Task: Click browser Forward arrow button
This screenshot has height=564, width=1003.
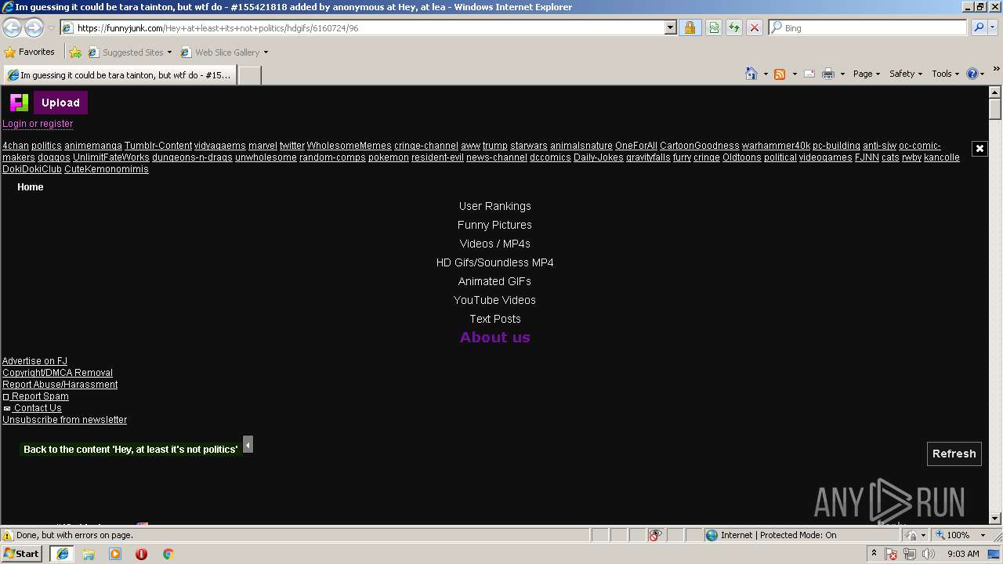Action: click(x=34, y=27)
